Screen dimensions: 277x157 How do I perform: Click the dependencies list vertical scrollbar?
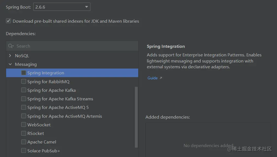point(136,116)
